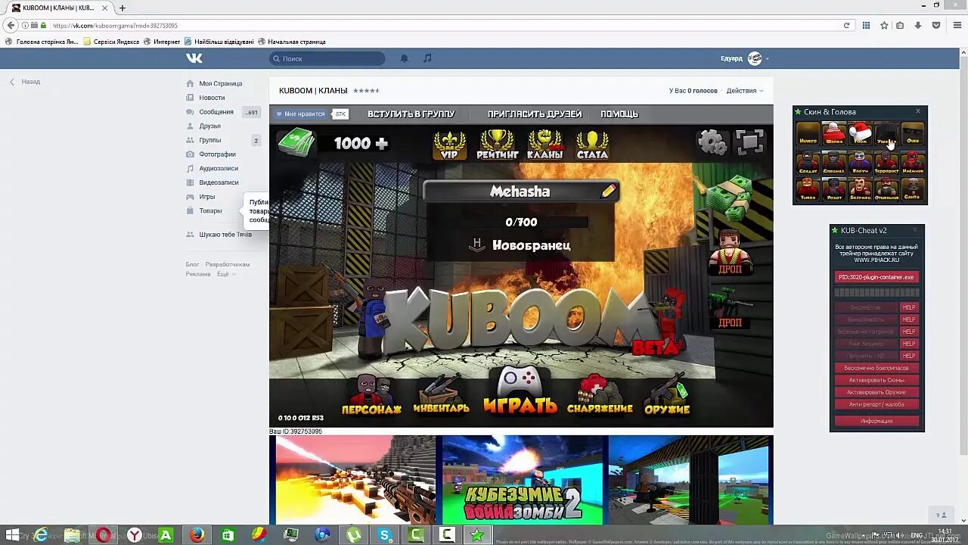Select the Террорист skin

[x=886, y=162]
